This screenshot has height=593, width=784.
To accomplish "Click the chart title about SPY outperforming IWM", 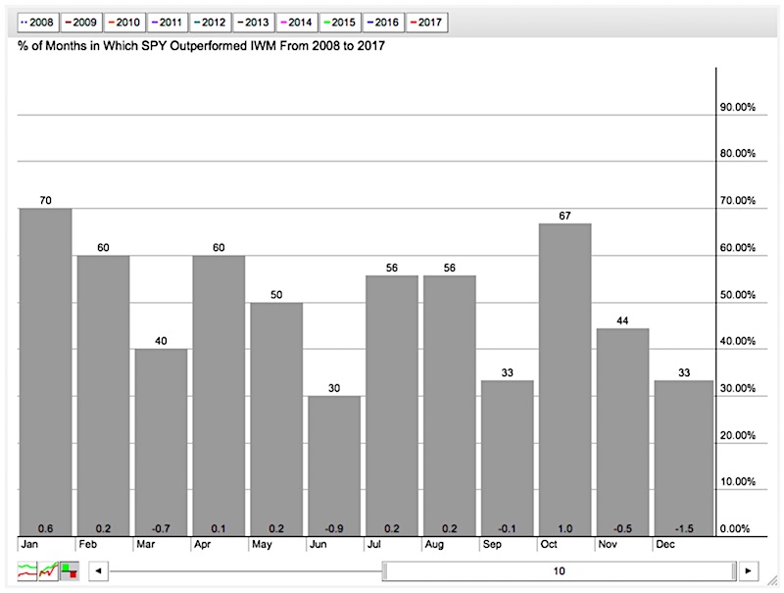I will [x=201, y=46].
